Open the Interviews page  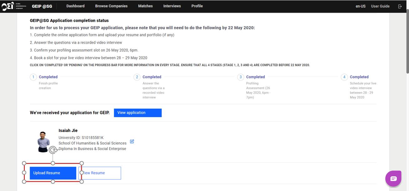172,6
